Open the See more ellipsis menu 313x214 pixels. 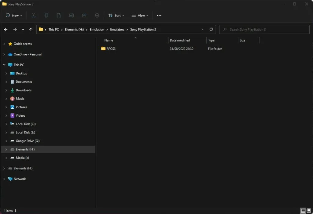[x=159, y=16]
